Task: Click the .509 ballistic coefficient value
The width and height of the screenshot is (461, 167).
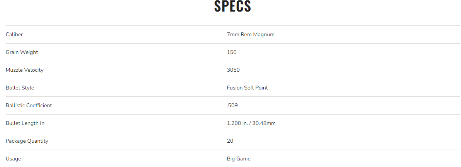Action: pyautogui.click(x=232, y=106)
